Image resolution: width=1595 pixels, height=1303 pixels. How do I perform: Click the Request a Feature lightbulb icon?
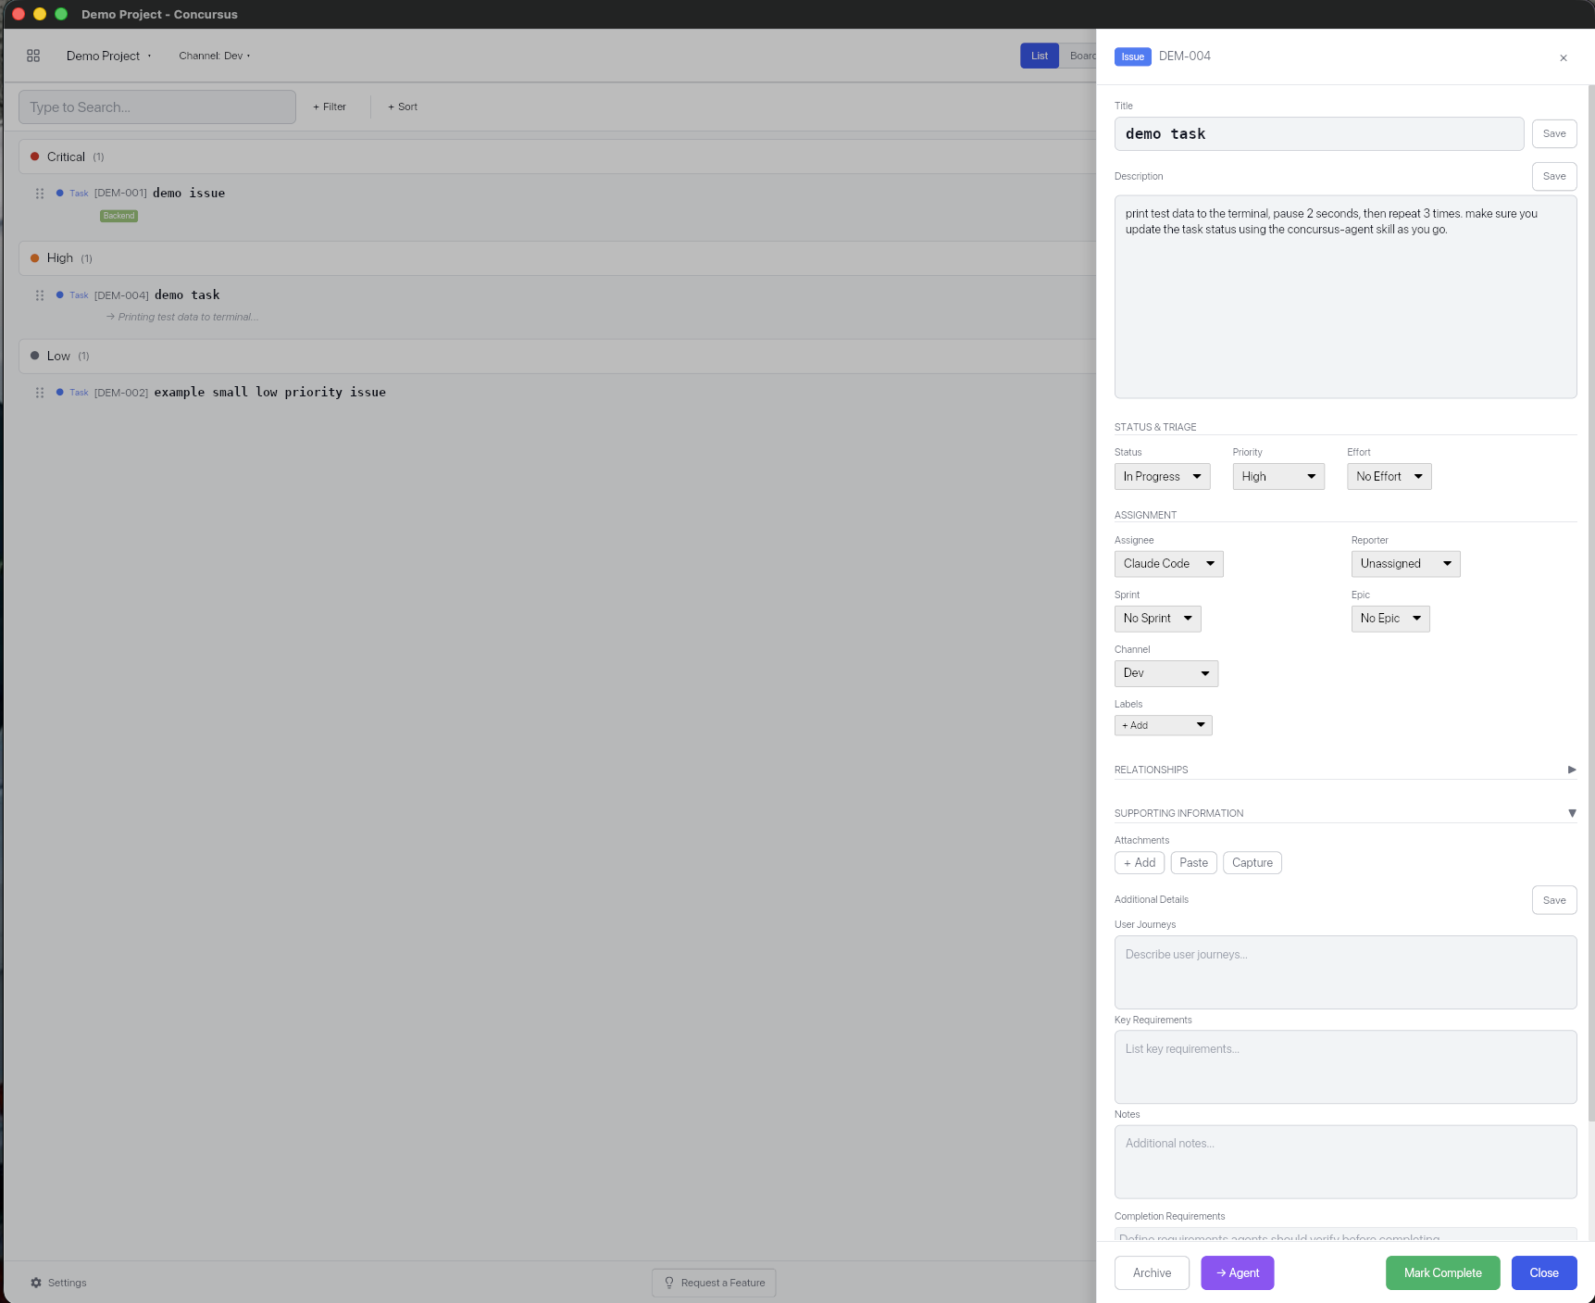[x=668, y=1283]
